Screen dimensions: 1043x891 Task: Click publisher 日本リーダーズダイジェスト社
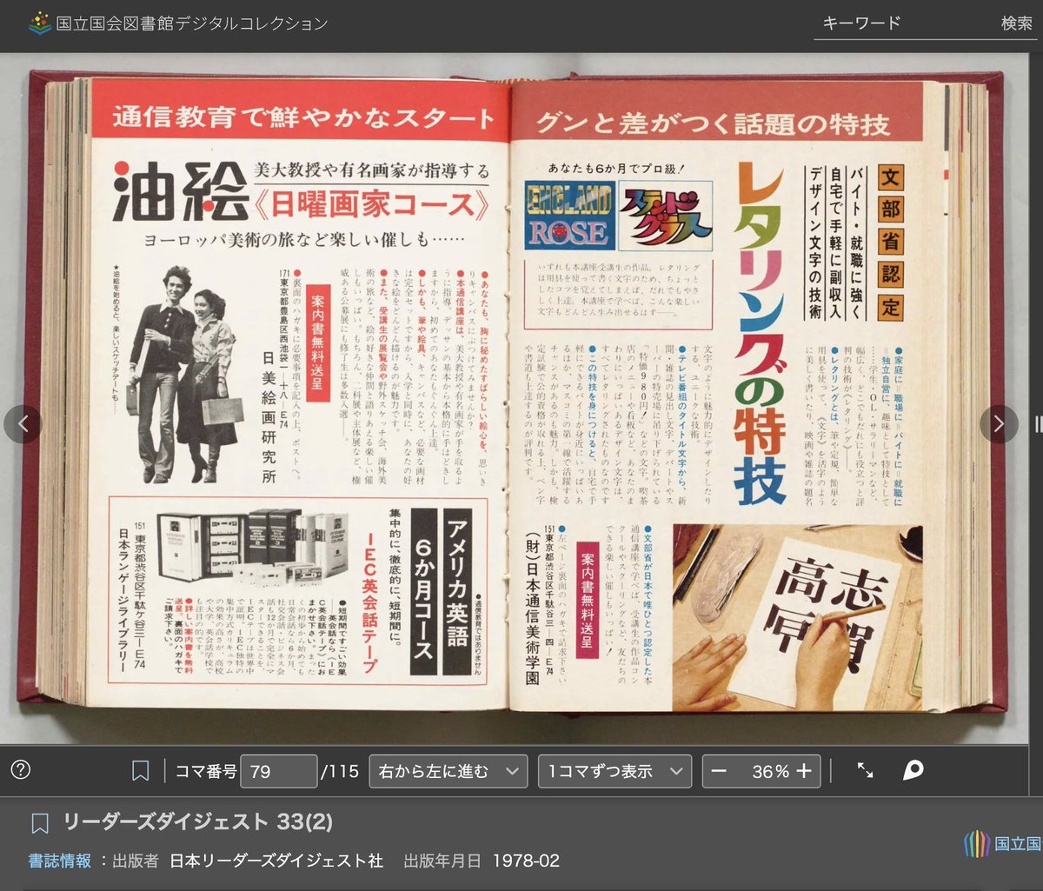[276, 861]
